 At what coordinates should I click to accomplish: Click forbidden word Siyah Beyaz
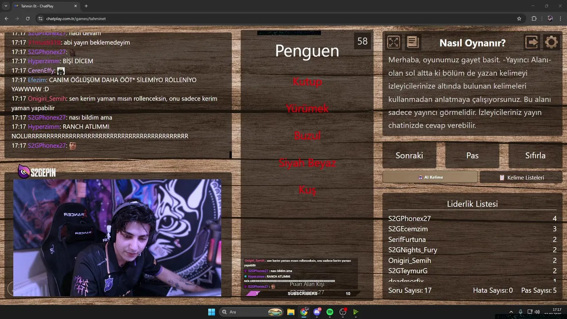pos(307,163)
